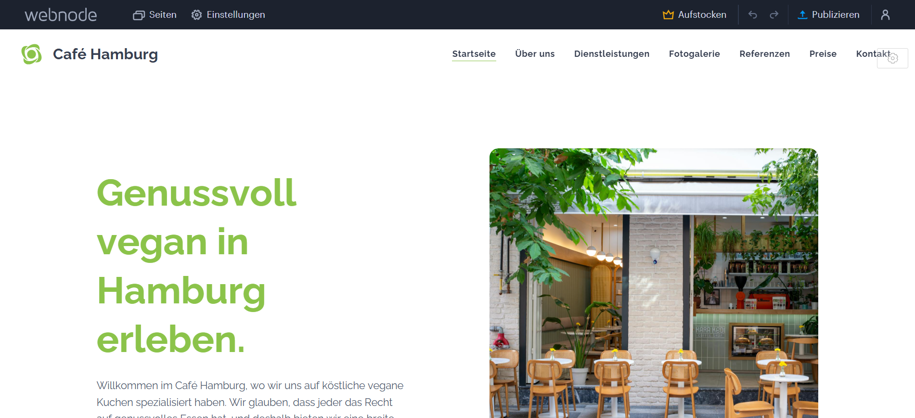Viewport: 915px width, 418px height.
Task: Click the Kontakt menu link
Action: pos(872,54)
